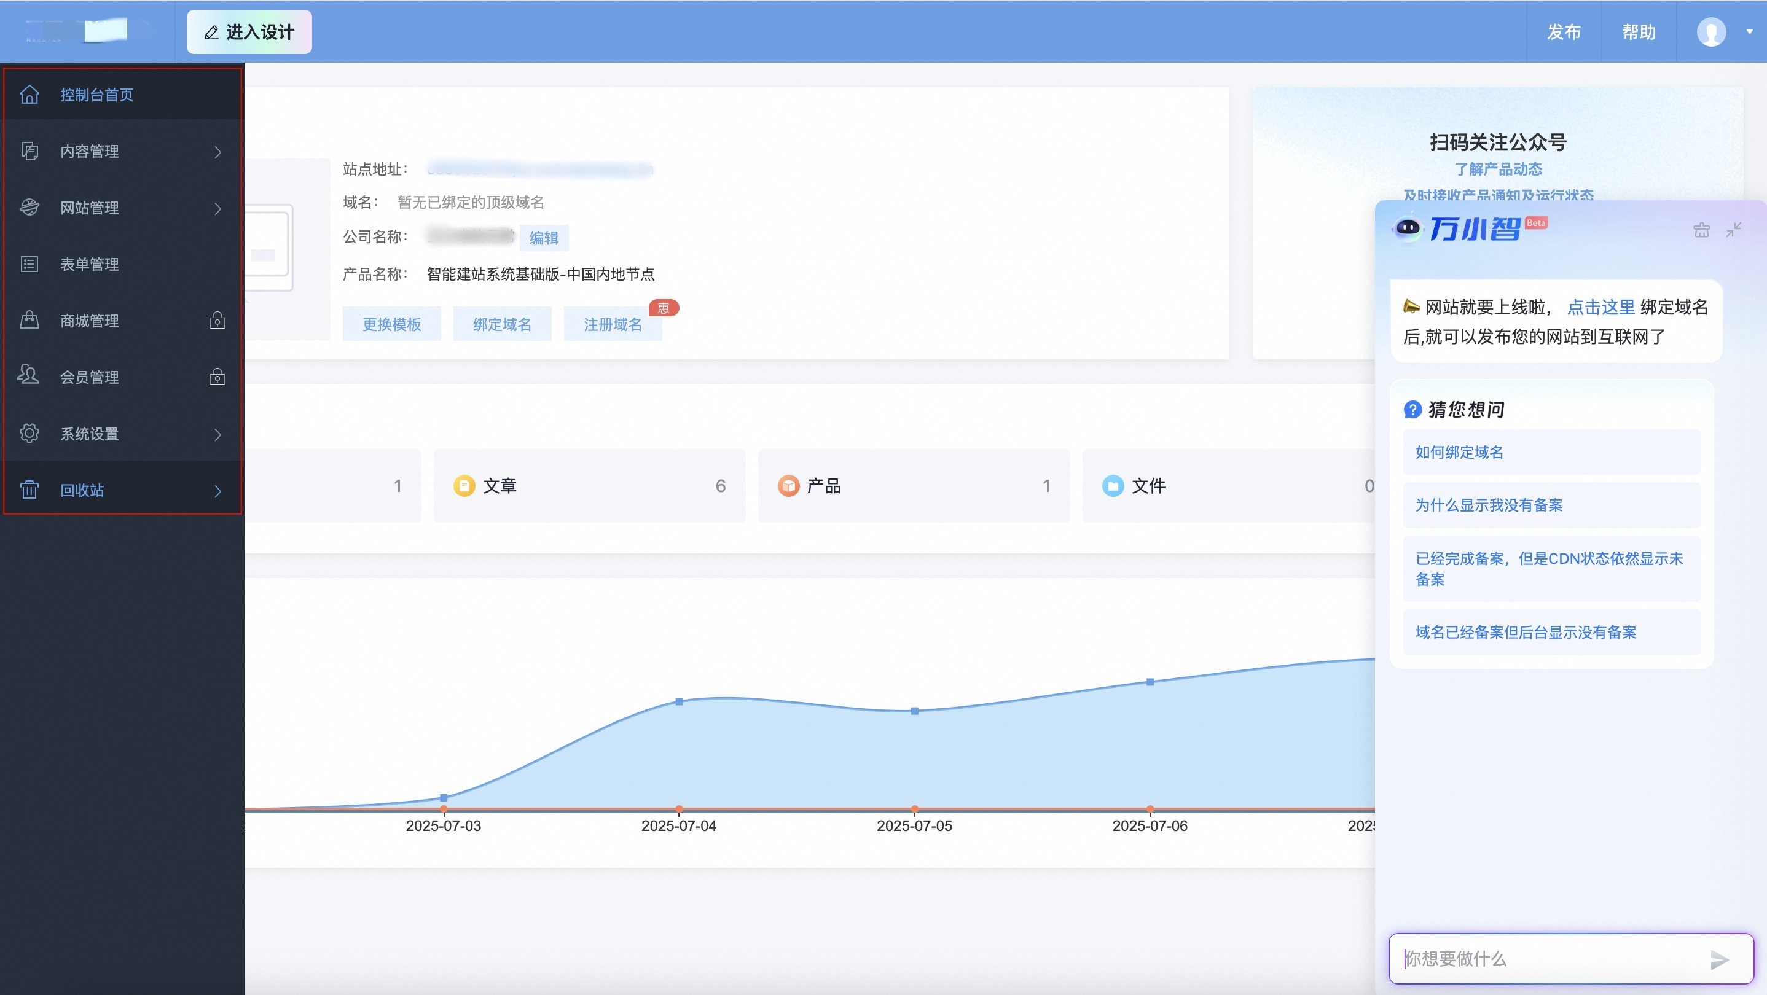Expand the 系统设置 submenu chevron
The width and height of the screenshot is (1767, 995).
[x=217, y=434]
